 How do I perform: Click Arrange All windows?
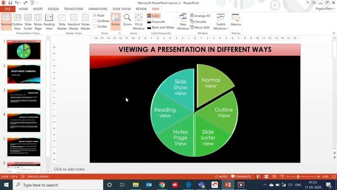tap(200, 16)
